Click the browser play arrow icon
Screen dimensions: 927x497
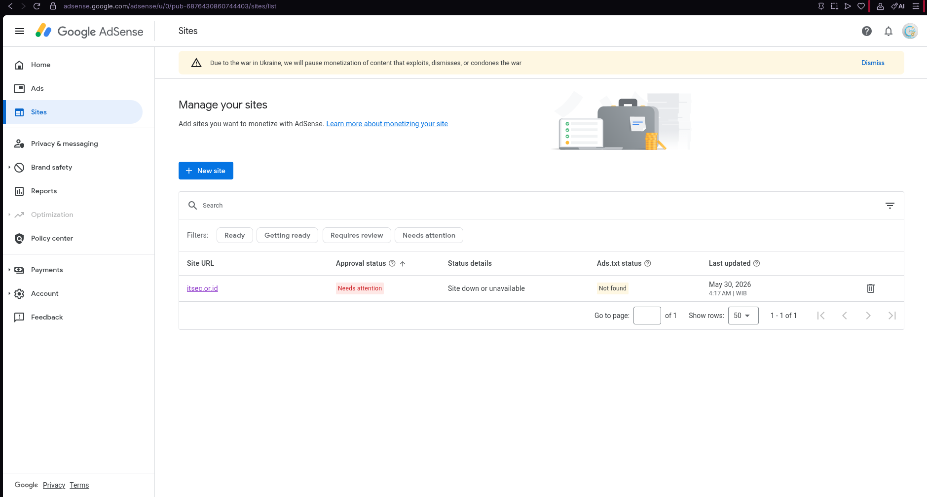[x=848, y=6]
